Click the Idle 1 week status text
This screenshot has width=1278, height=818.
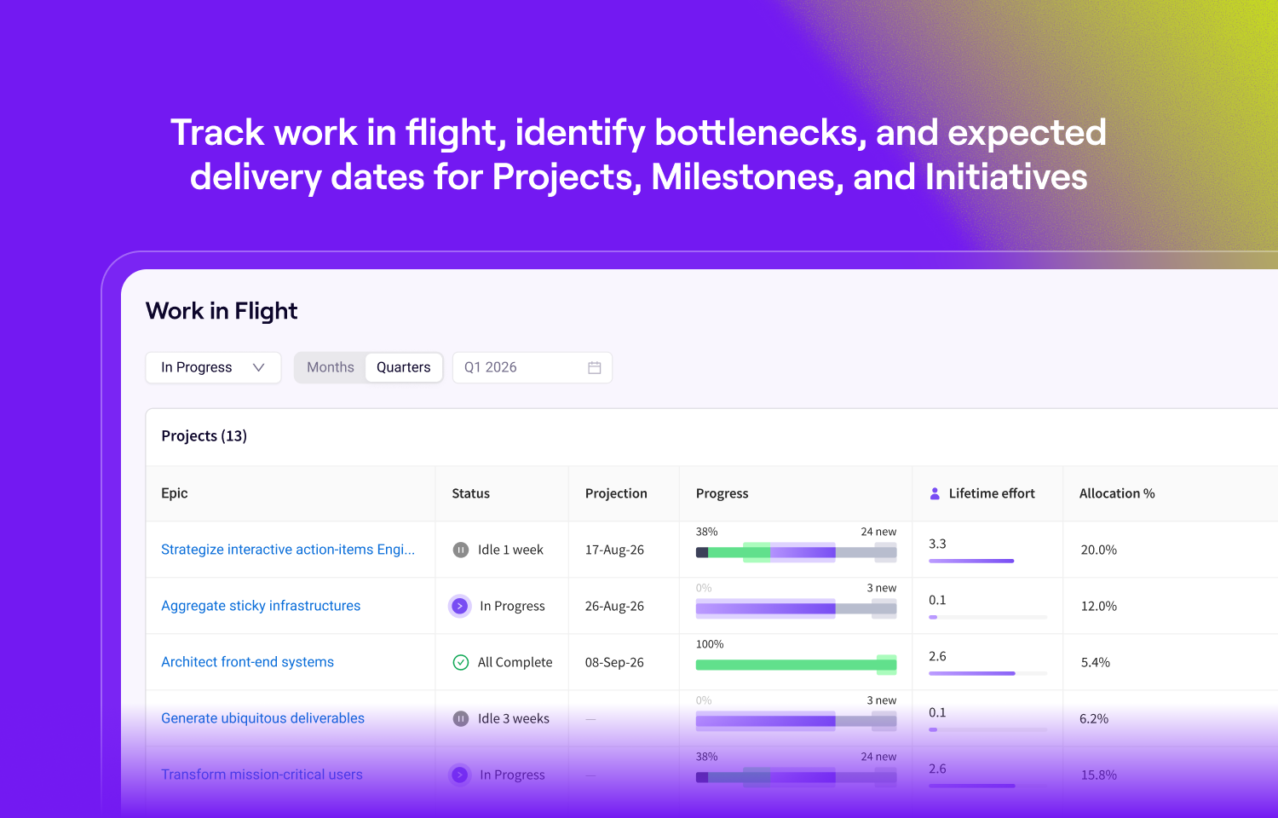click(510, 550)
